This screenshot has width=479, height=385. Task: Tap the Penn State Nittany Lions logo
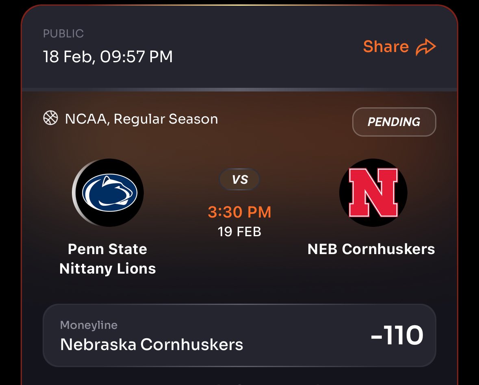108,193
